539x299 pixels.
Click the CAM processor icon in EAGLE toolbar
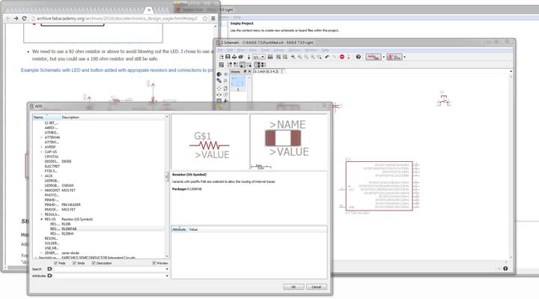[240, 57]
